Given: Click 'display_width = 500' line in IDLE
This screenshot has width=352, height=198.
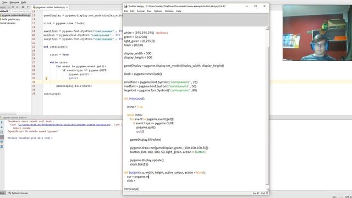Looking at the screenshot, I should point(137,53).
